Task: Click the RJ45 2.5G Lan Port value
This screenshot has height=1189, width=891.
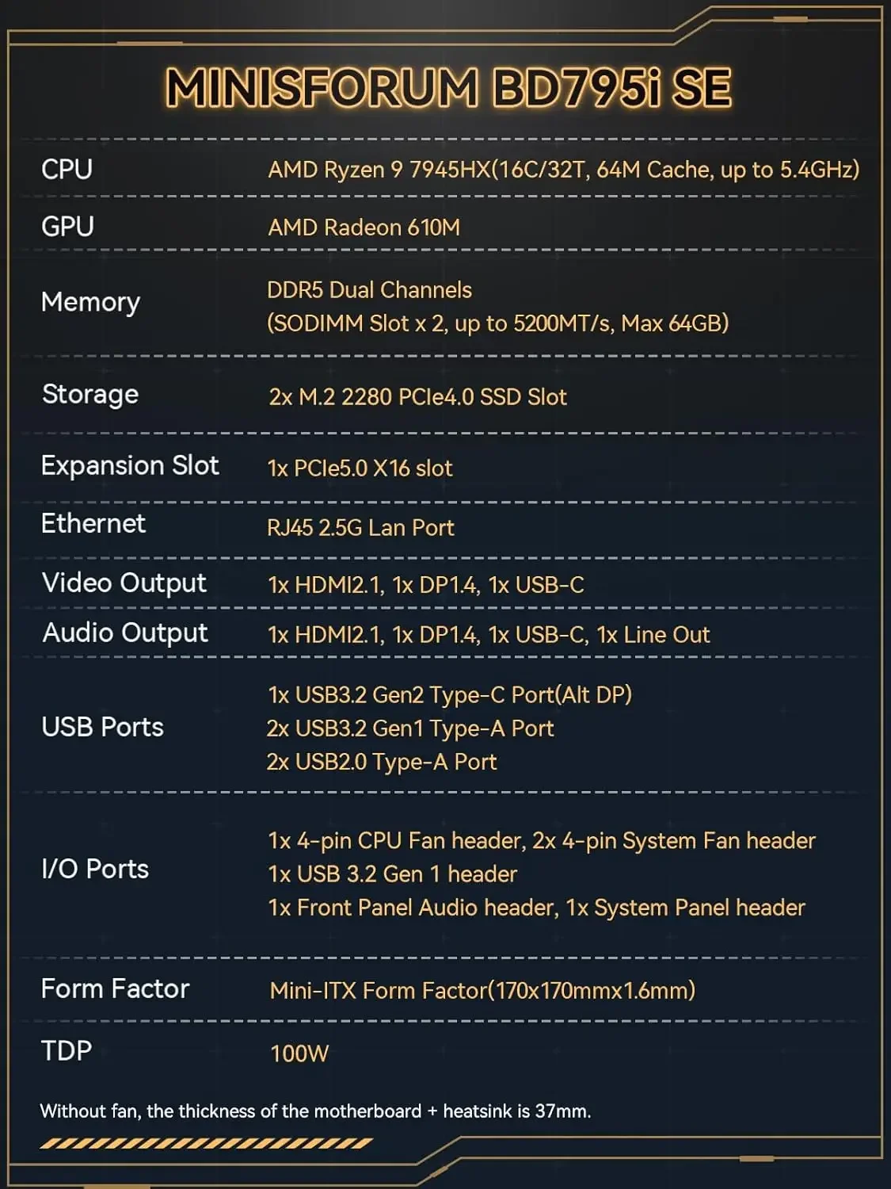Action: (360, 528)
